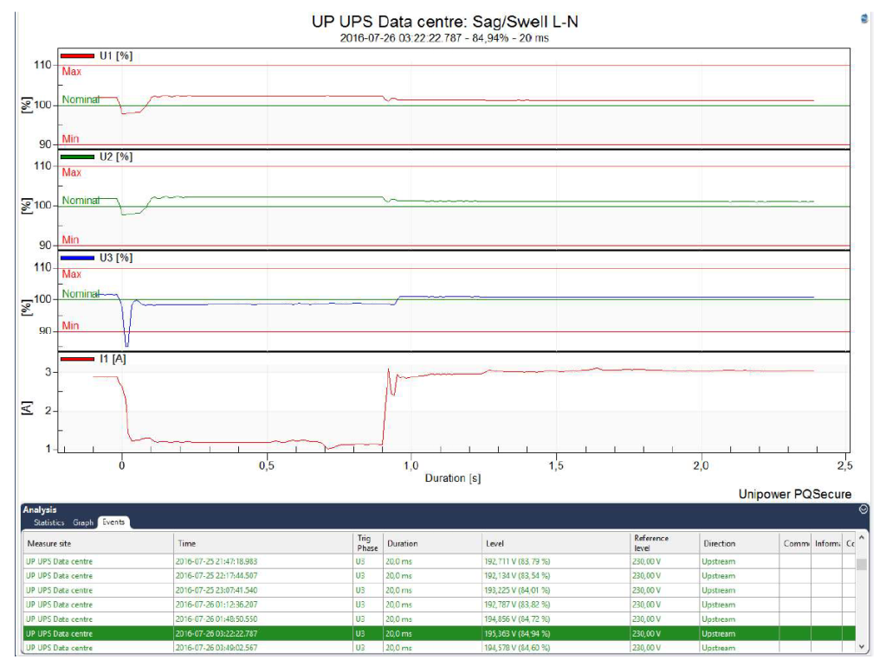Screen dimensions: 886x666
Task: Click level value 192,711 V (83,79 %)
Action: pyautogui.click(x=517, y=561)
